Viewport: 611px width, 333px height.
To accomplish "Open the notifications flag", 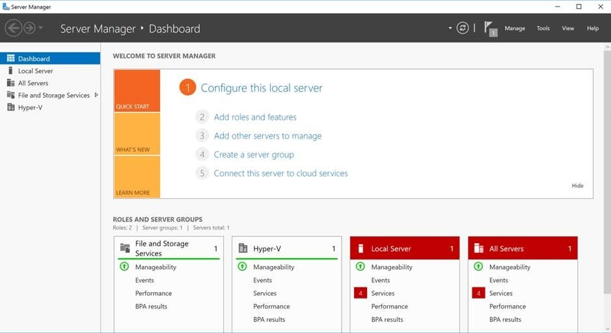I will click(x=490, y=29).
